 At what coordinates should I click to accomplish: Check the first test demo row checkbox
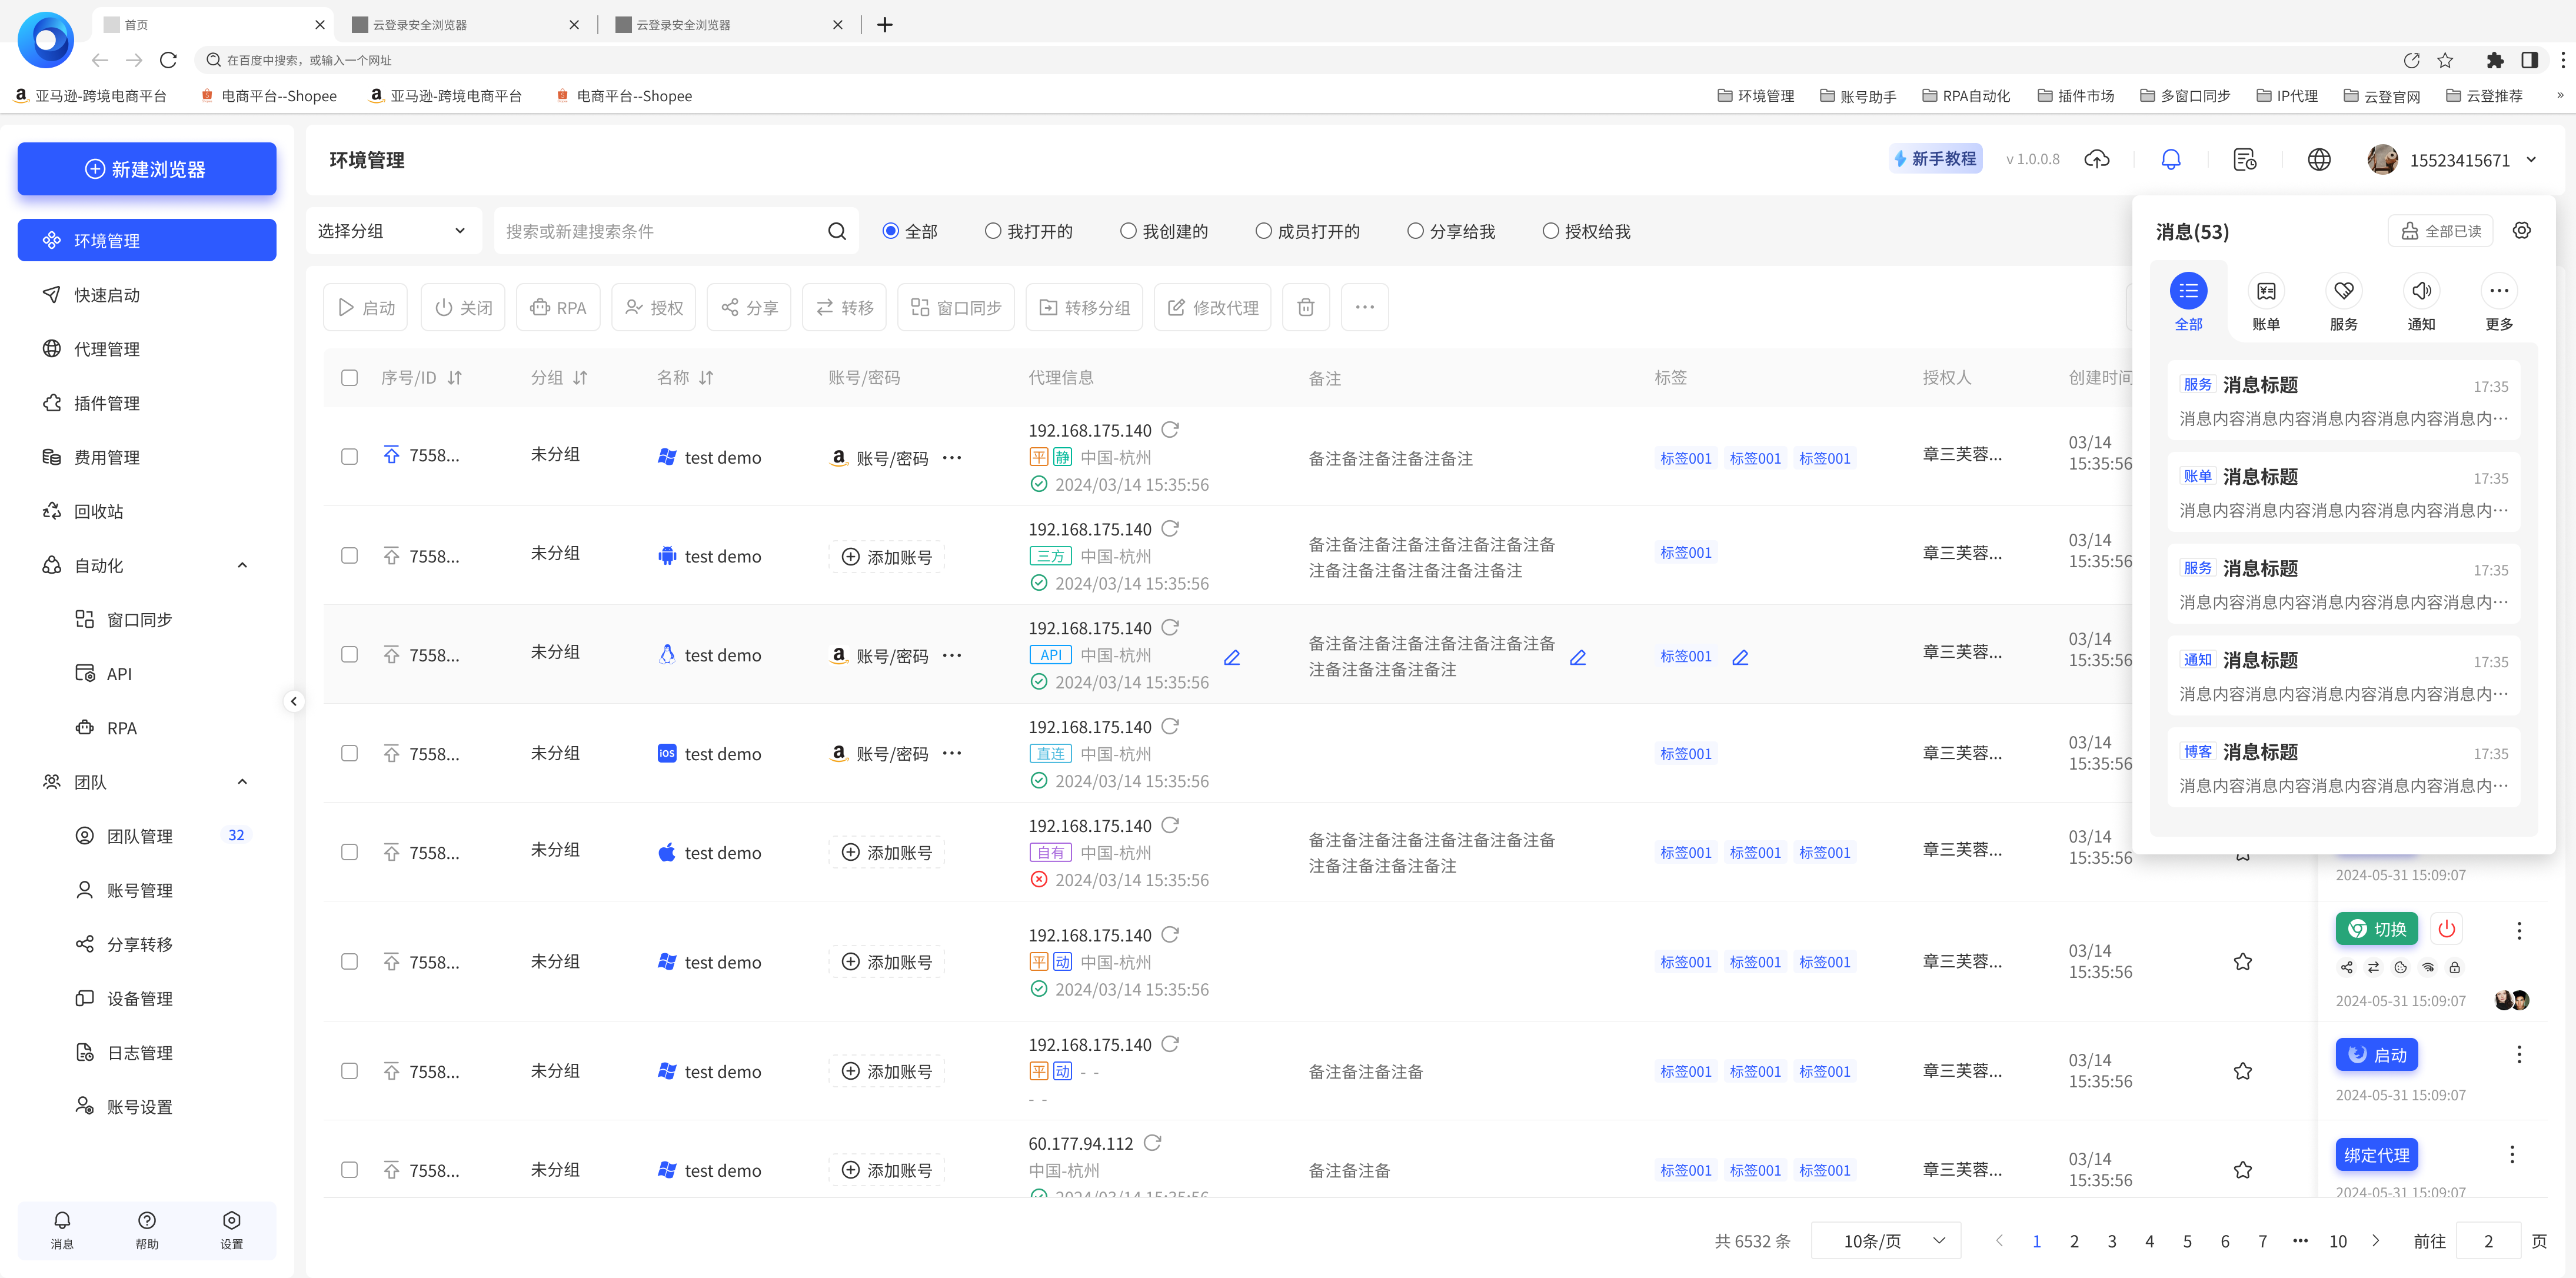point(349,456)
